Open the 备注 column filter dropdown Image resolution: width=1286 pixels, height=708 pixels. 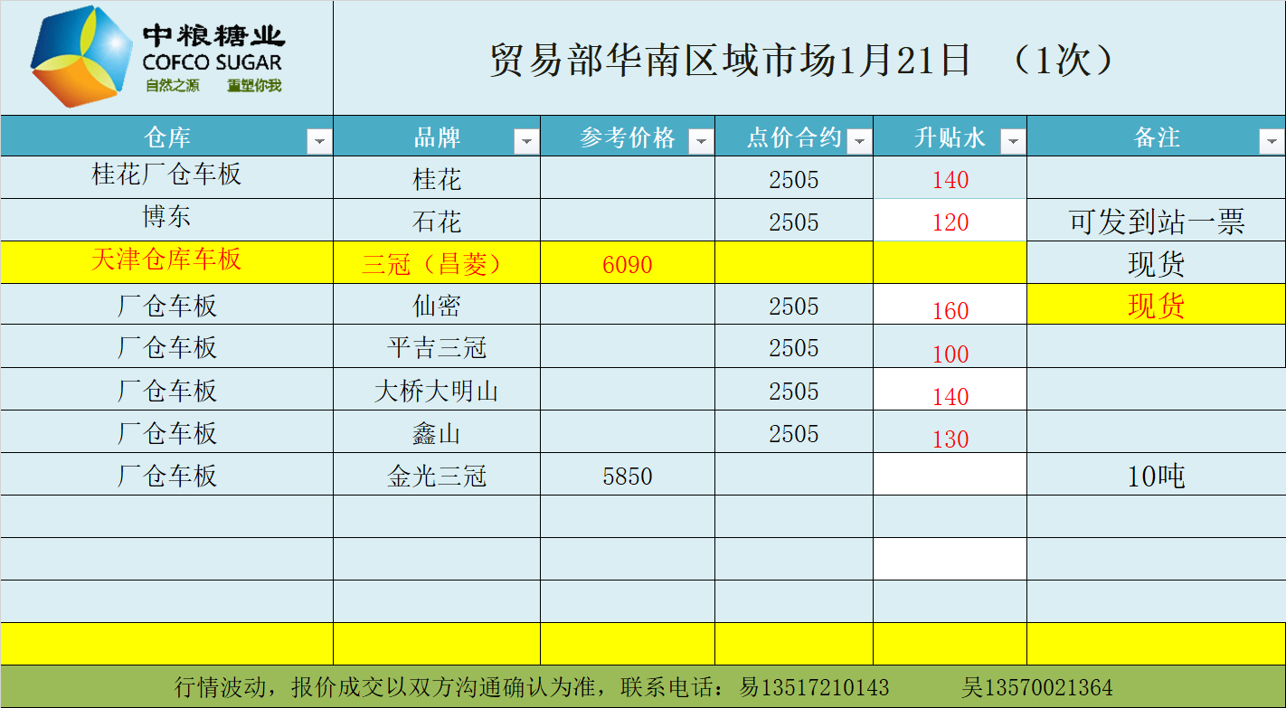coord(1272,141)
